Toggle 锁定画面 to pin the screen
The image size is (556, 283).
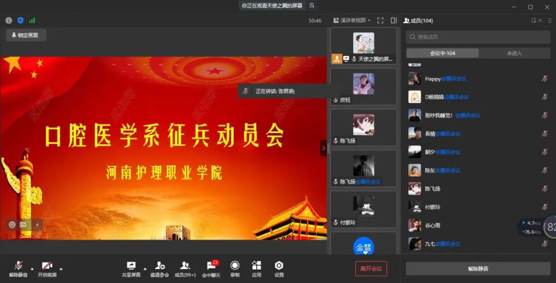(x=26, y=35)
